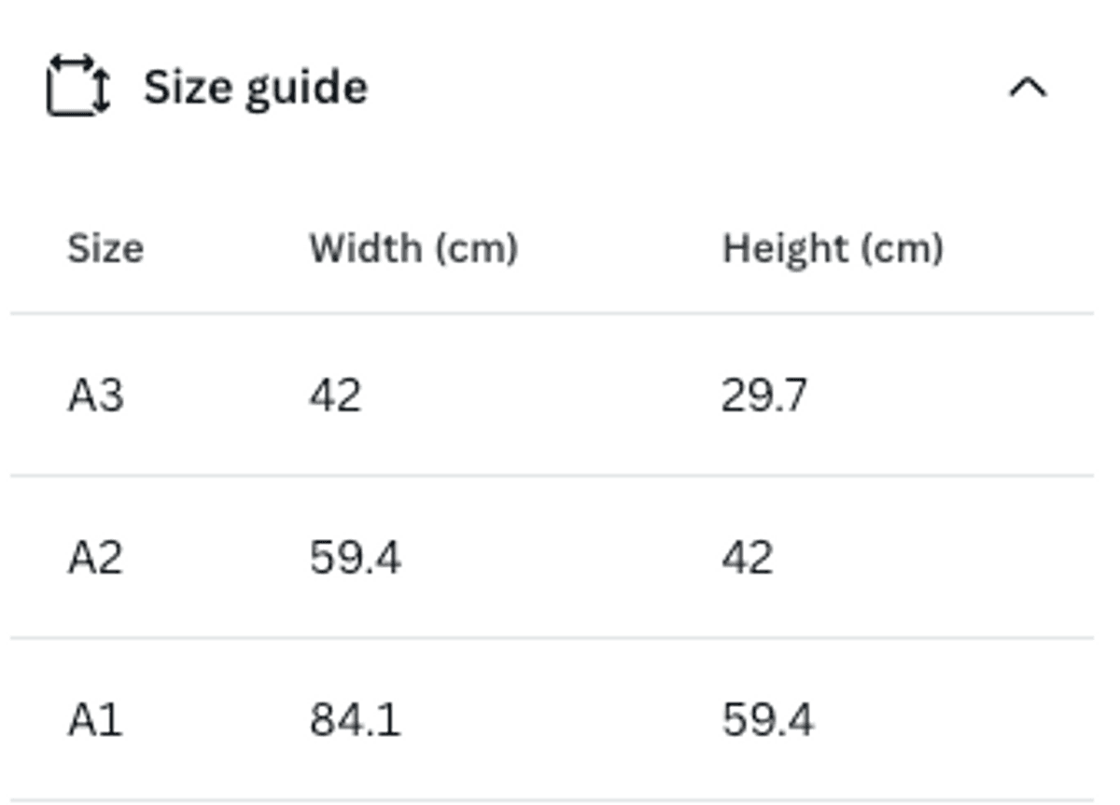Click the A1 size cell
This screenshot has height=805, width=1120.
[x=95, y=720]
